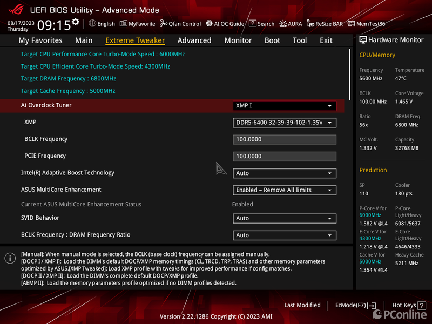
Task: Open BCLK Frequency : DRAM Frequency Ratio dropdown
Action: pyautogui.click(x=285, y=235)
